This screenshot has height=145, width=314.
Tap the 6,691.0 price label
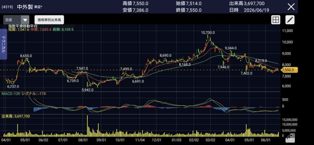click(x=138, y=82)
